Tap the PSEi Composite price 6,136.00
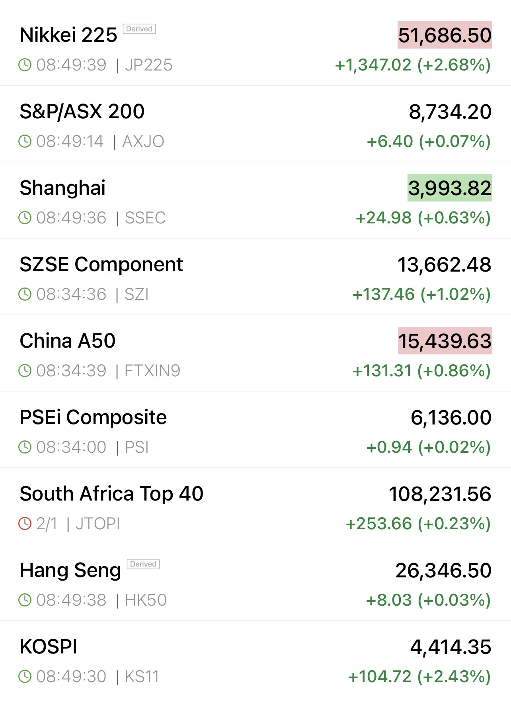Viewport: 511px width, 710px height. click(451, 417)
